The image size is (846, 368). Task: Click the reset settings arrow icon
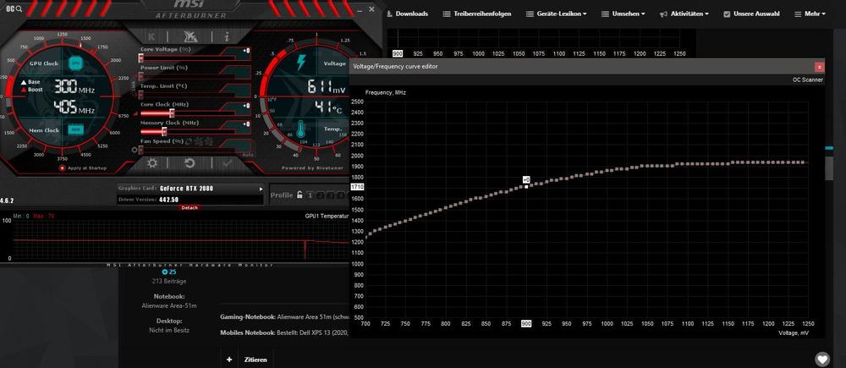tap(190, 162)
